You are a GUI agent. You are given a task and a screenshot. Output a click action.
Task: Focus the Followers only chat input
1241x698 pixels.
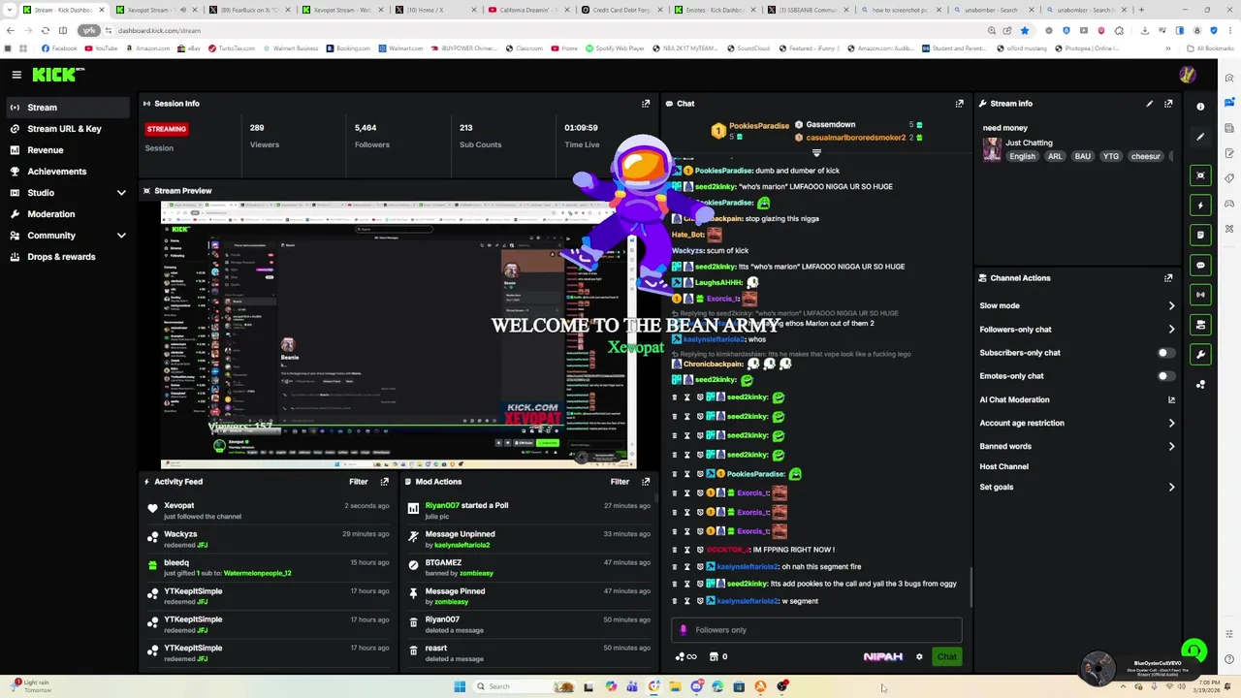815,630
